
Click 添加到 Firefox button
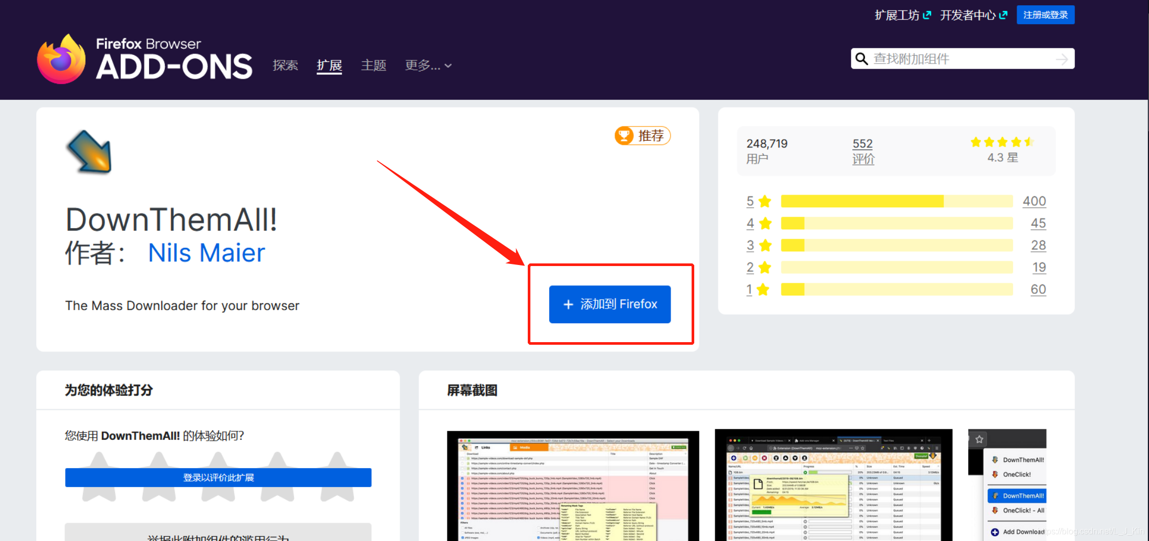pos(610,304)
